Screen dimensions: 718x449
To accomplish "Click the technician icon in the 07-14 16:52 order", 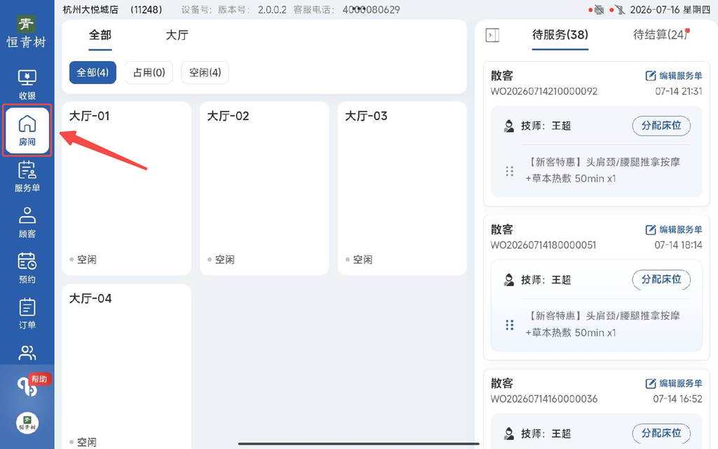I will click(509, 434).
